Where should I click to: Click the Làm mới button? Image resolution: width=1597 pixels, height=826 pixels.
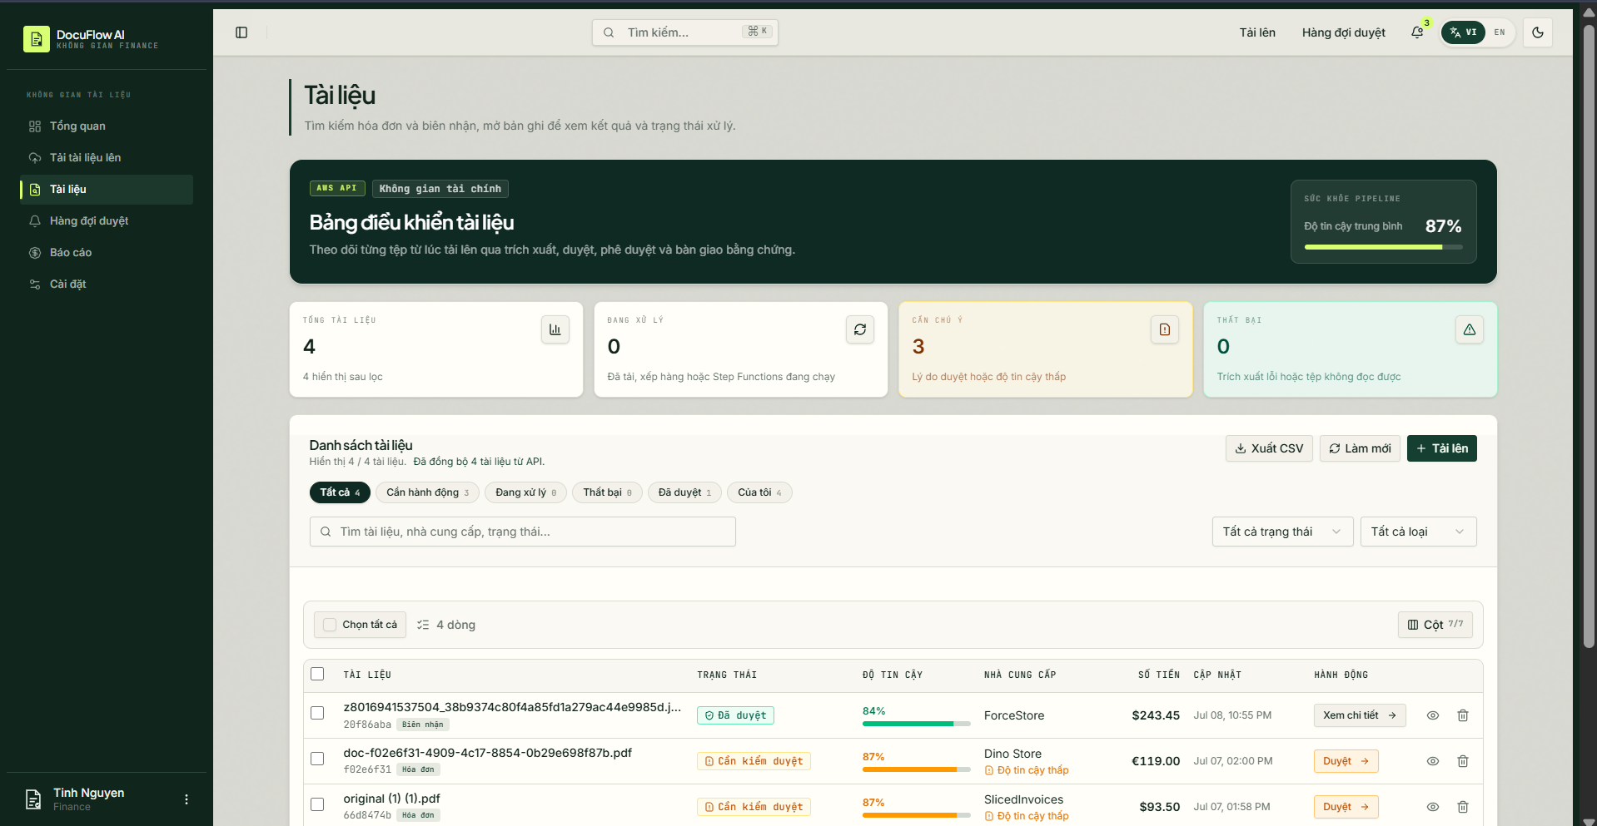1360,448
